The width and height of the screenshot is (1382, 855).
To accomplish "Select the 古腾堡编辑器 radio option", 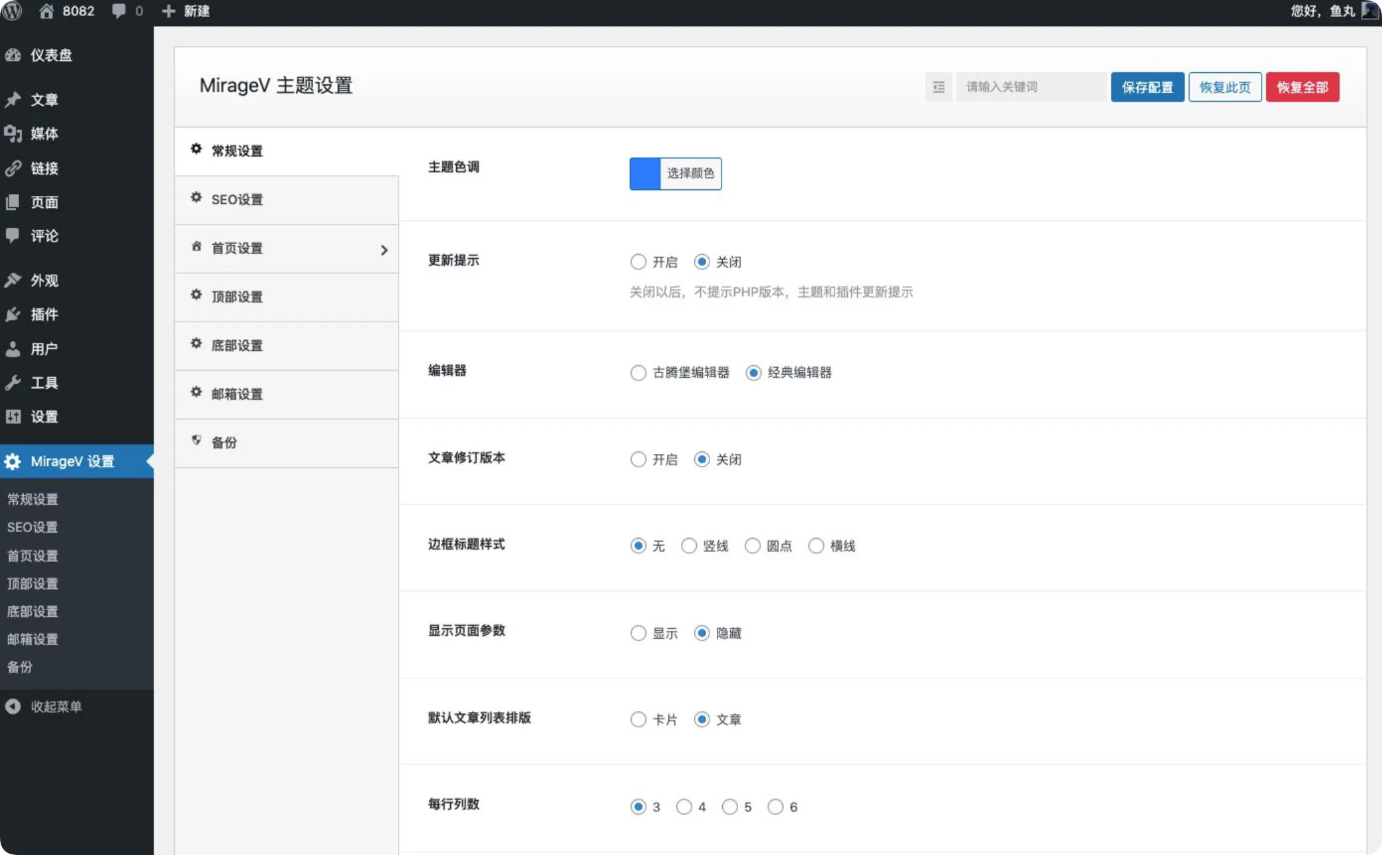I will [x=637, y=373].
